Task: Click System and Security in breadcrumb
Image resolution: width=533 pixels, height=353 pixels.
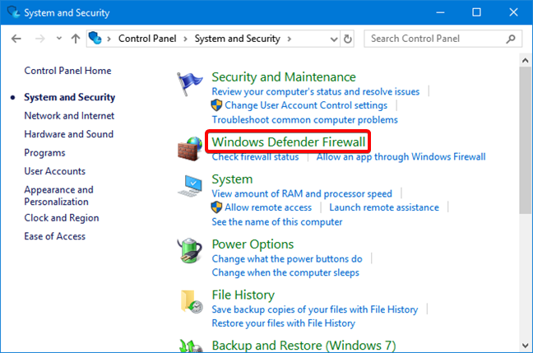Action: click(237, 39)
